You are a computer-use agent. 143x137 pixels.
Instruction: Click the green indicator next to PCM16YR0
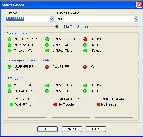pyautogui.click(x=11, y=104)
